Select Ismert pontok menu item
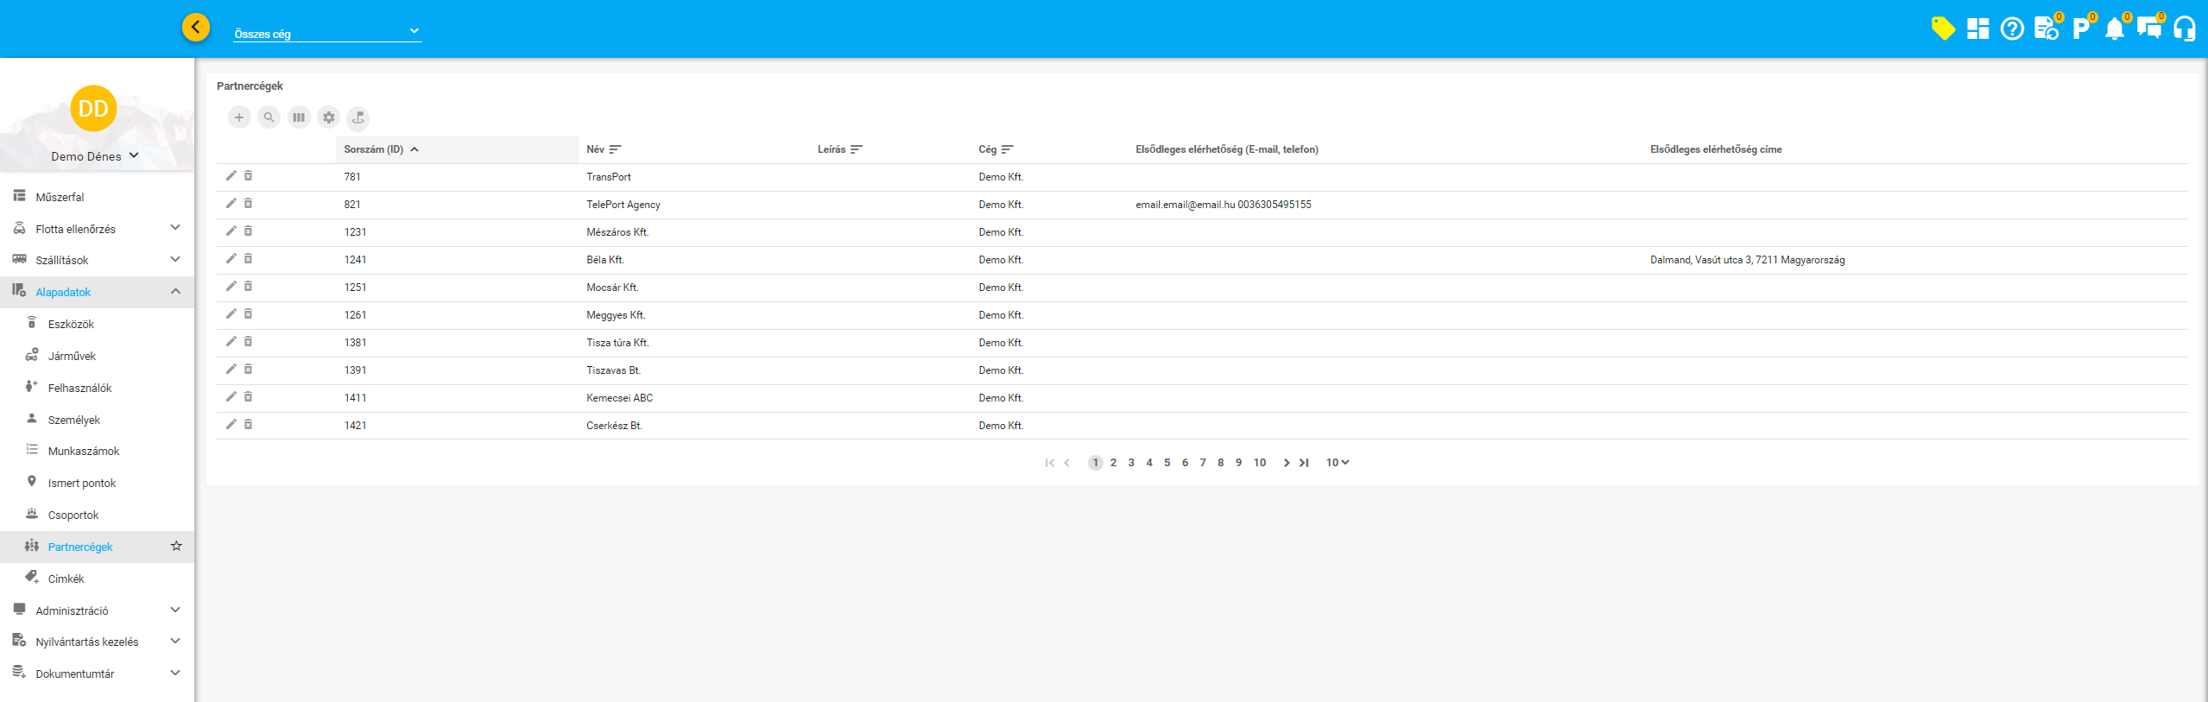 point(81,483)
